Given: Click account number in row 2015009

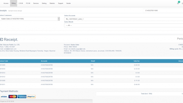Looking at the screenshot, I should [47, 65].
